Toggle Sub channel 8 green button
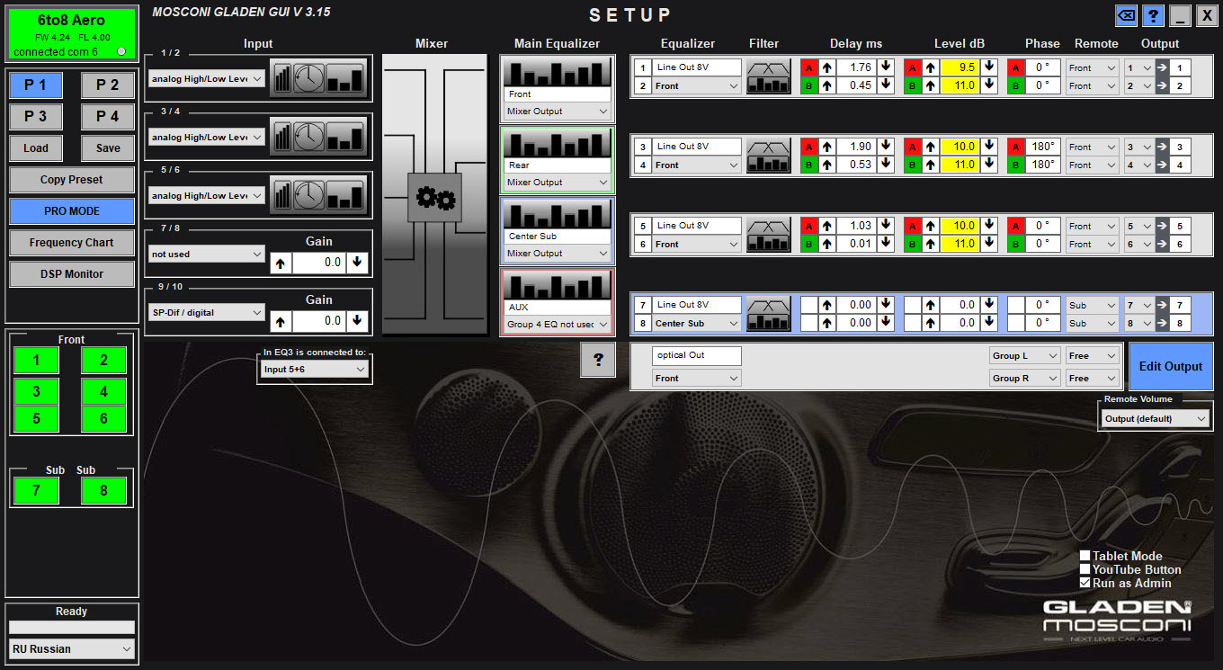Viewport: 1223px width, 670px height. point(103,490)
